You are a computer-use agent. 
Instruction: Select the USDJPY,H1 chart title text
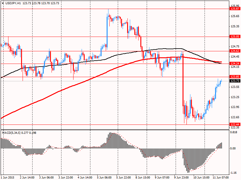tap(13, 3)
